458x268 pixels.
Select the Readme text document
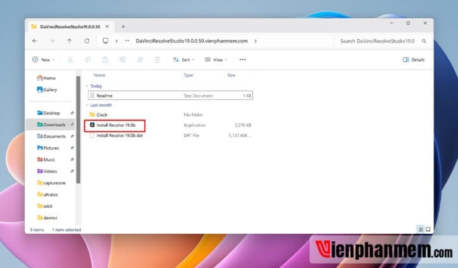pyautogui.click(x=170, y=96)
